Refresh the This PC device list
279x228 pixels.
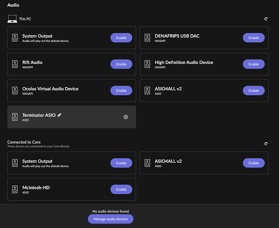[266, 19]
